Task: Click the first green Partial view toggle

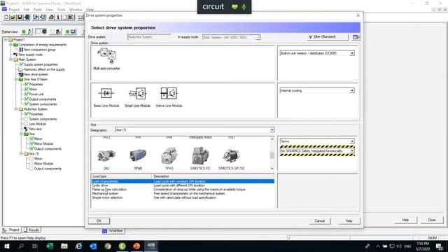Action: point(24,31)
